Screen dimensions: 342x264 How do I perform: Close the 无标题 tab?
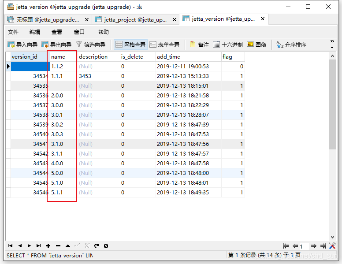pos(87,20)
